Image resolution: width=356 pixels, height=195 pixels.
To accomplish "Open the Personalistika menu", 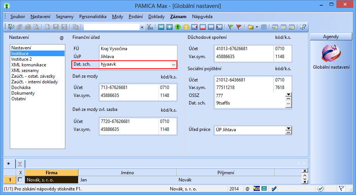I will (92, 17).
